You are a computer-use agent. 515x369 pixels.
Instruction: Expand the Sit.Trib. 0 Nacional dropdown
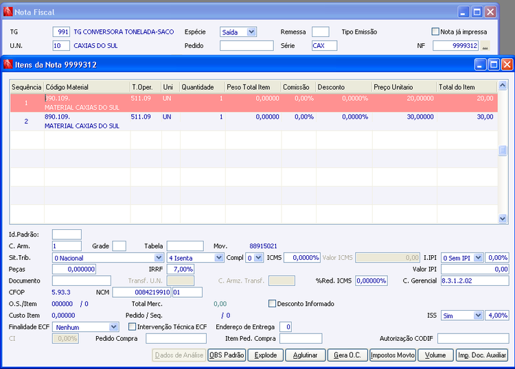[159, 257]
